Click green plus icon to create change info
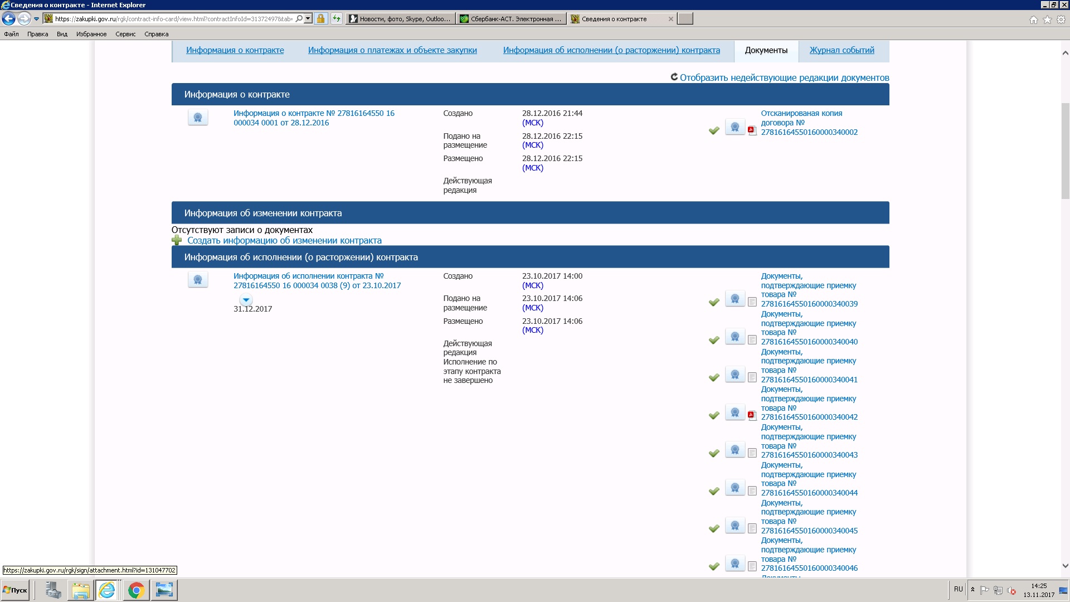Viewport: 1070px width, 602px height. coord(177,241)
